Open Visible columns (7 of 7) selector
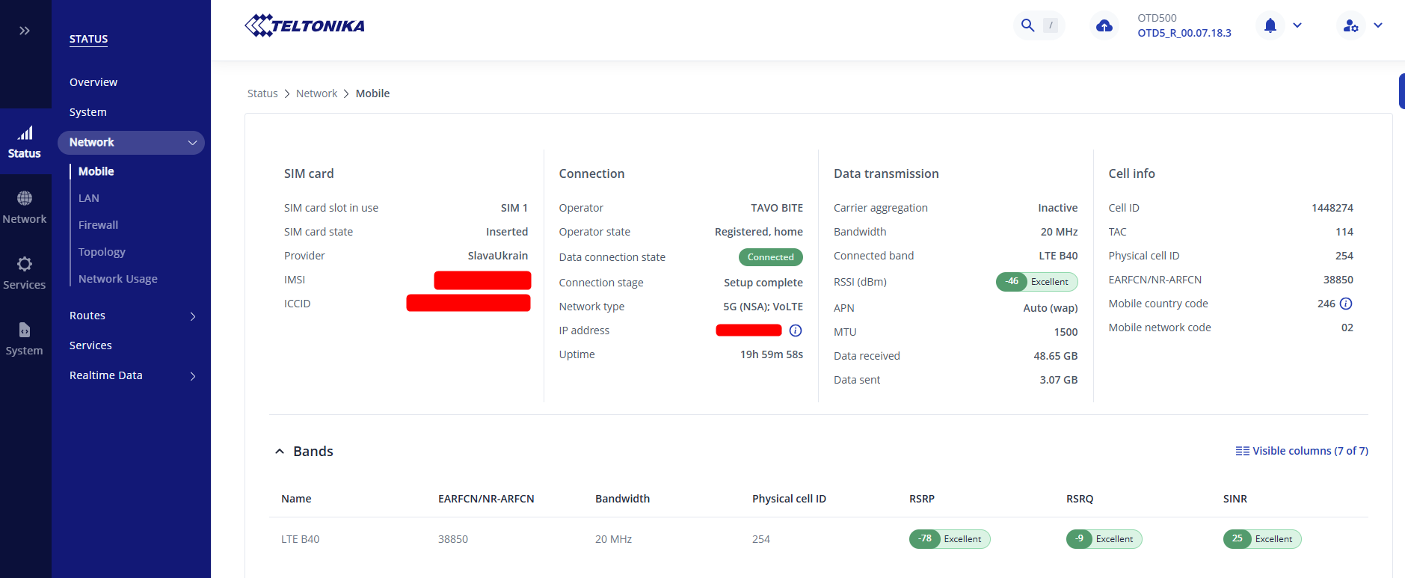 click(1302, 451)
